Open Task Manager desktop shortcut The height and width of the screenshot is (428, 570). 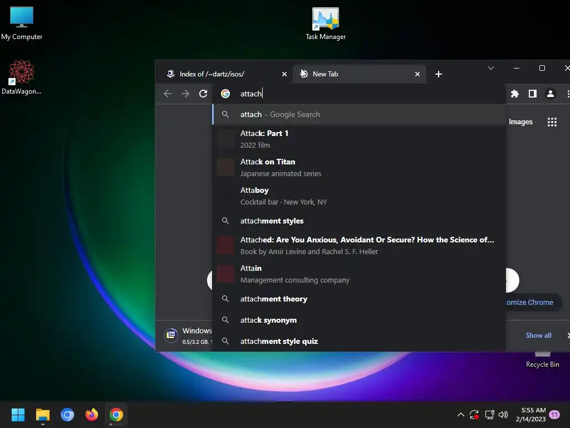pyautogui.click(x=325, y=23)
